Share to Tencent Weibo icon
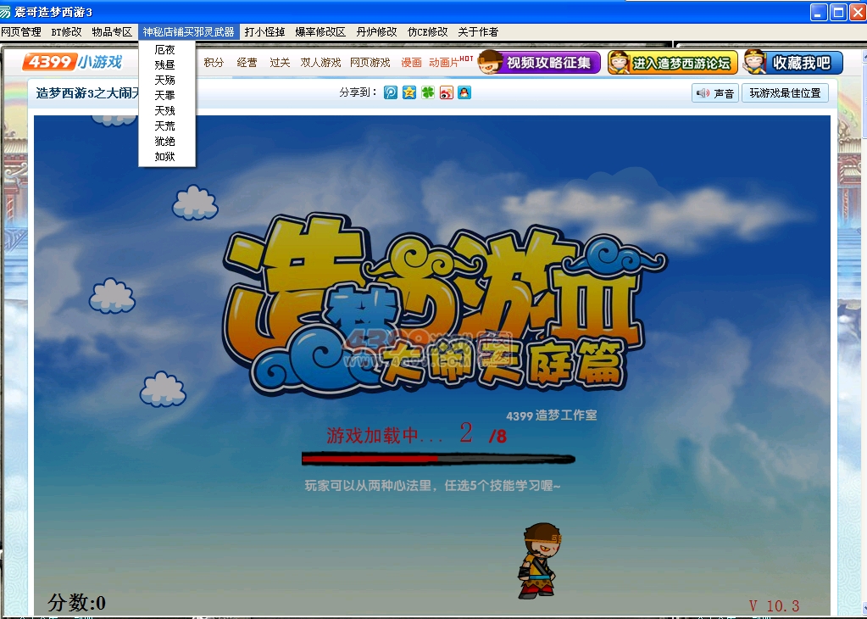The height and width of the screenshot is (619, 867). coord(391,92)
